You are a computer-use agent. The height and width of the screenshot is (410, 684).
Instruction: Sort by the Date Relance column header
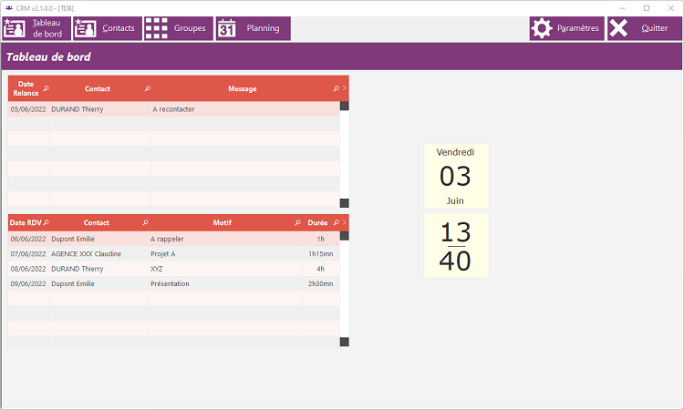click(26, 88)
